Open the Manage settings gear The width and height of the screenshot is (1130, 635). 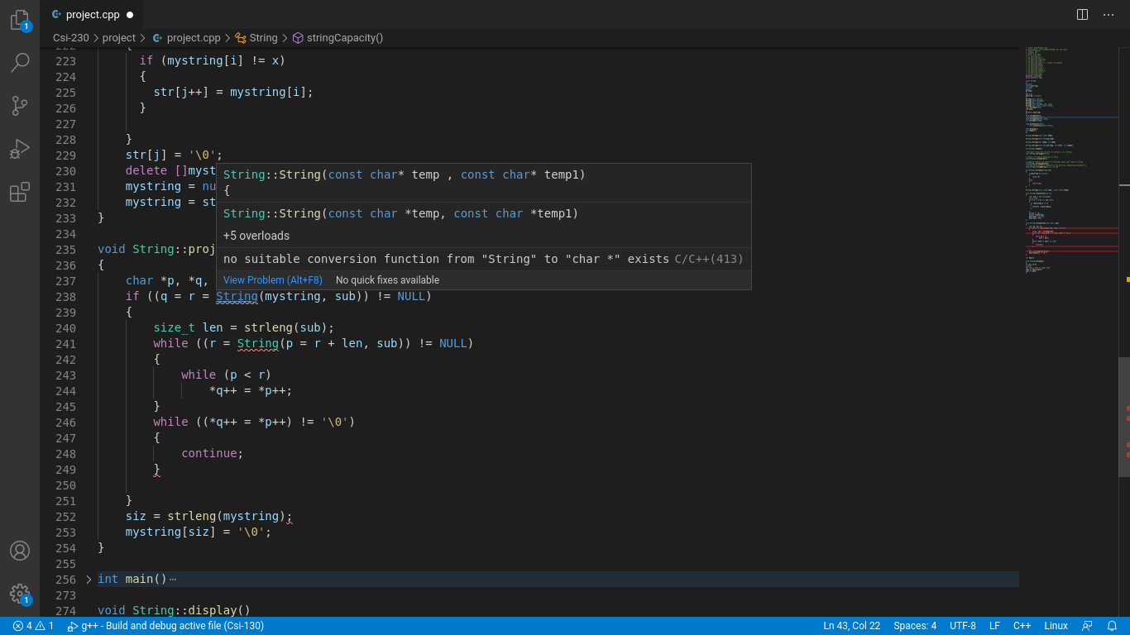click(x=20, y=594)
